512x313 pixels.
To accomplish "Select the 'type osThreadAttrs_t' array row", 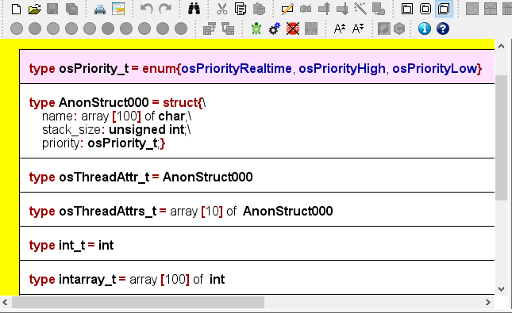I will click(x=257, y=209).
